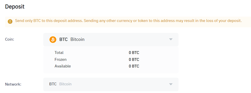Open the BTC Bitcoin coin selector
Screen dimensions: 251x93
111,39
